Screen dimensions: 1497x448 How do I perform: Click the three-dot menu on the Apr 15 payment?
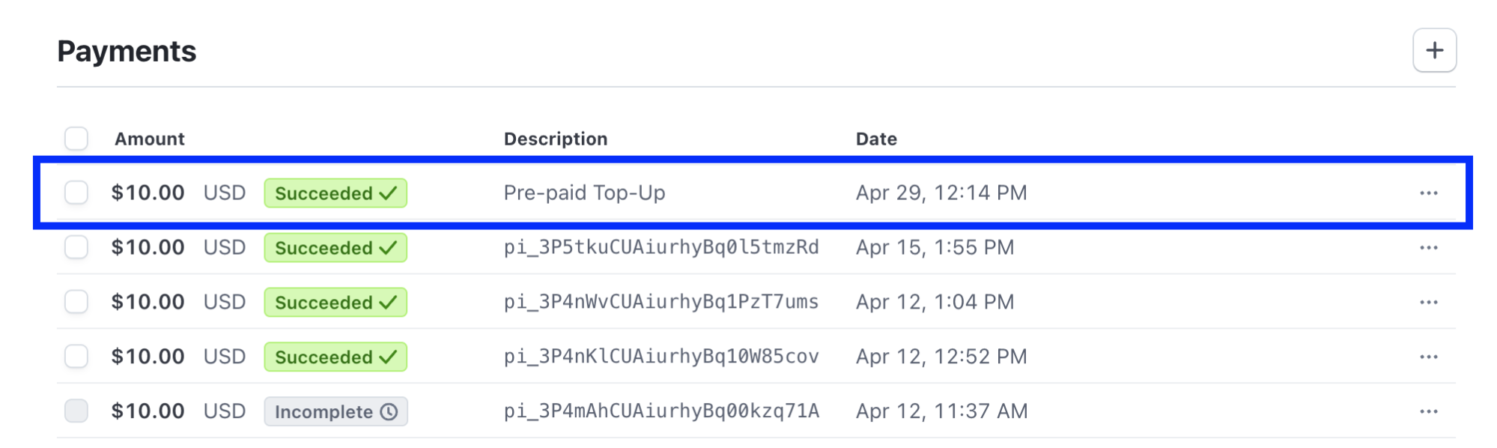(1429, 247)
